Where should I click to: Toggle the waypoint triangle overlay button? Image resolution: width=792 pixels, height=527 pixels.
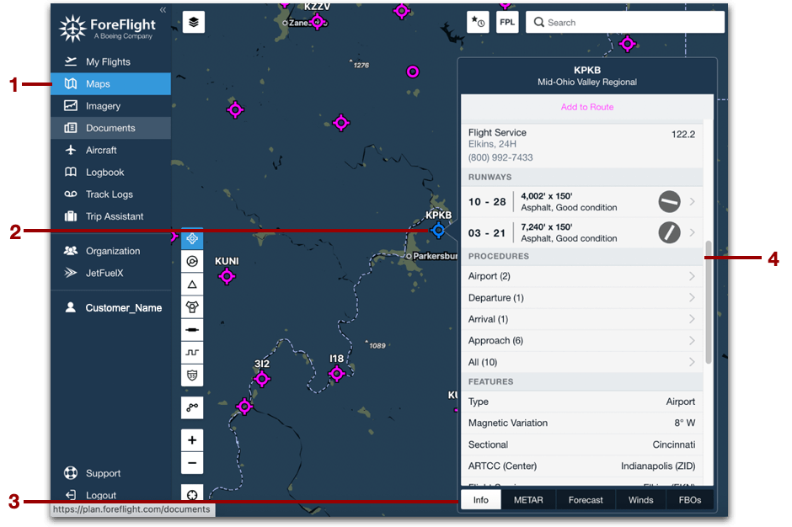point(192,285)
